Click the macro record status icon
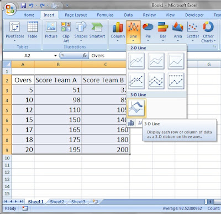 (25, 208)
